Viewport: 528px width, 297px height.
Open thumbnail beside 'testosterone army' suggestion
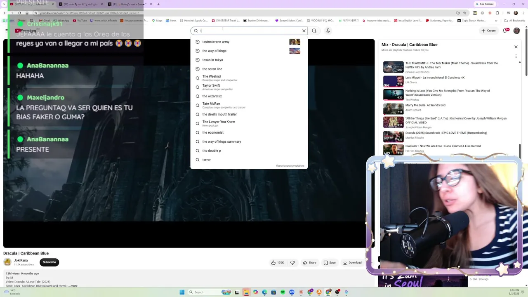(x=295, y=42)
